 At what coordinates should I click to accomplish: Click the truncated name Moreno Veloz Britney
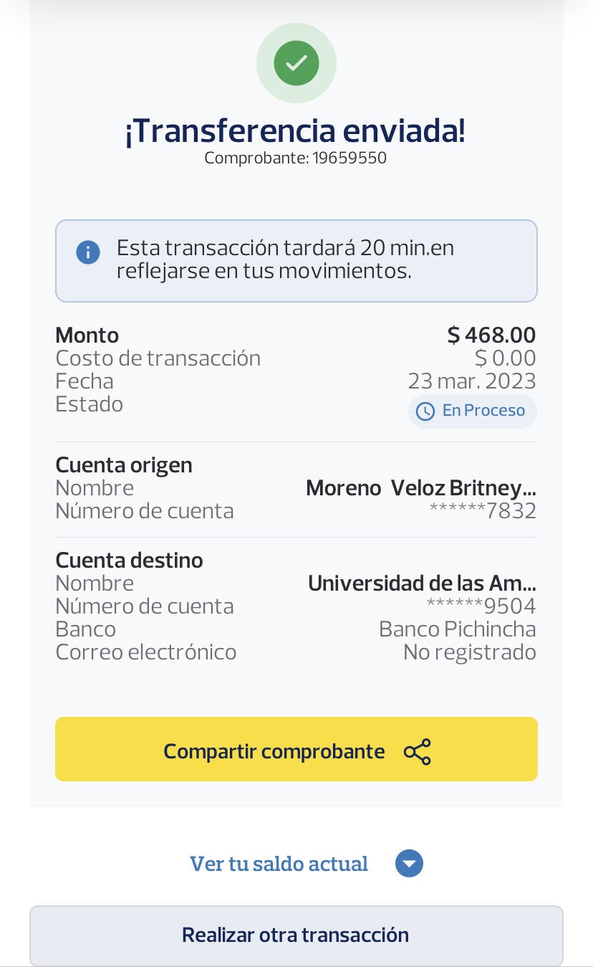point(420,488)
